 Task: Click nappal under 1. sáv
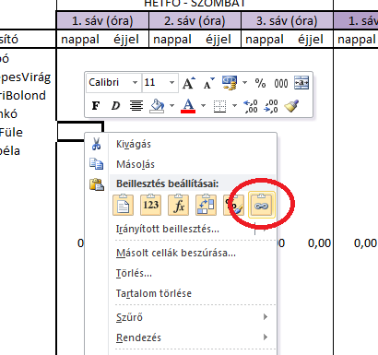pos(80,40)
